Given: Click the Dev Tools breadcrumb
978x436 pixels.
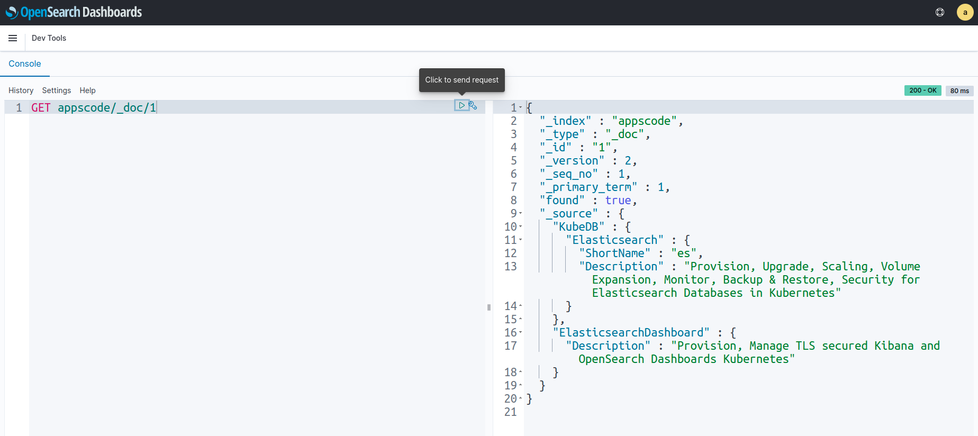Looking at the screenshot, I should tap(49, 38).
